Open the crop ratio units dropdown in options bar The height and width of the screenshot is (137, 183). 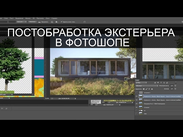(22, 22)
